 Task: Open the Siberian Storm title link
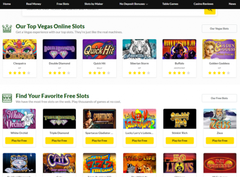139,64
